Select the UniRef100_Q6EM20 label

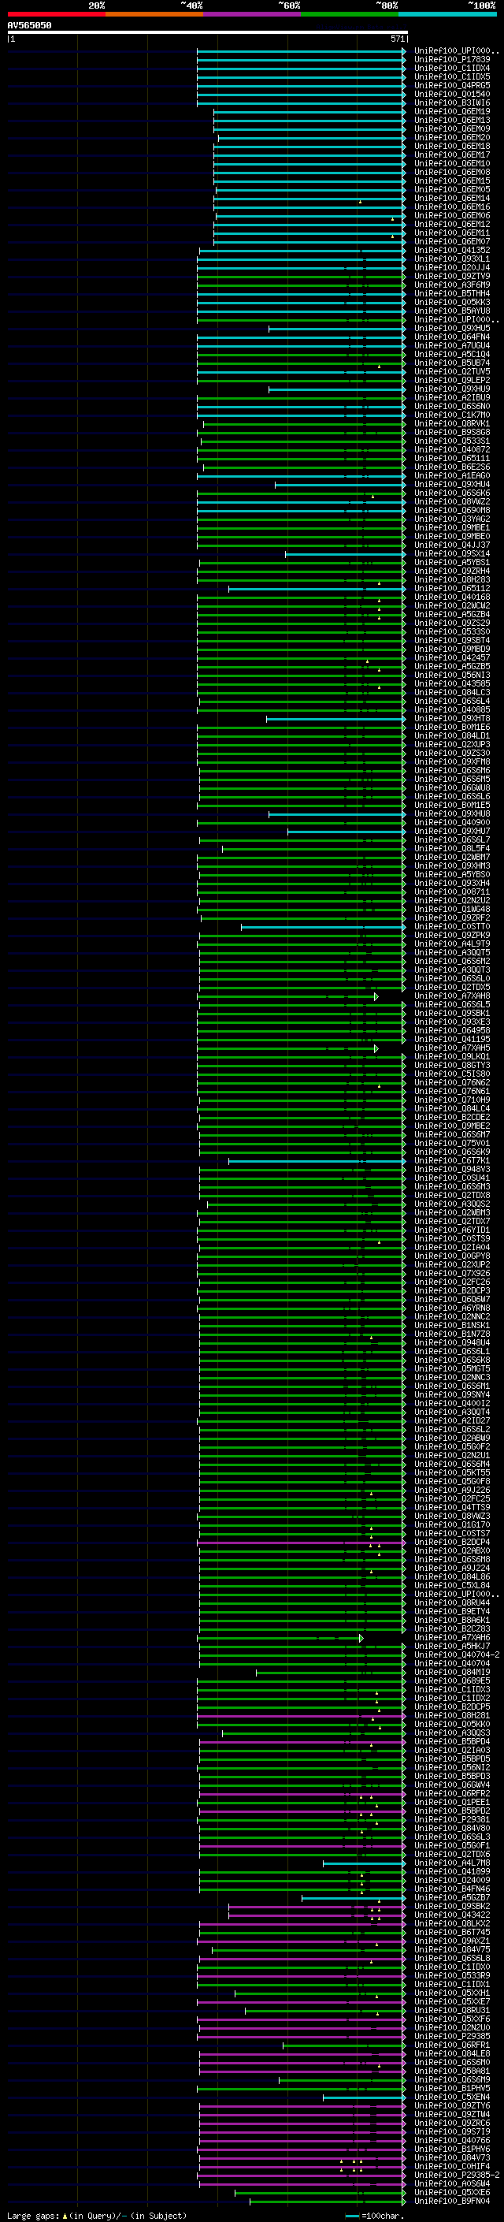click(451, 137)
